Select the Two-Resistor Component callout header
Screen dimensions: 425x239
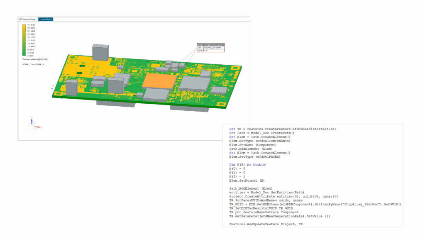pos(210,44)
